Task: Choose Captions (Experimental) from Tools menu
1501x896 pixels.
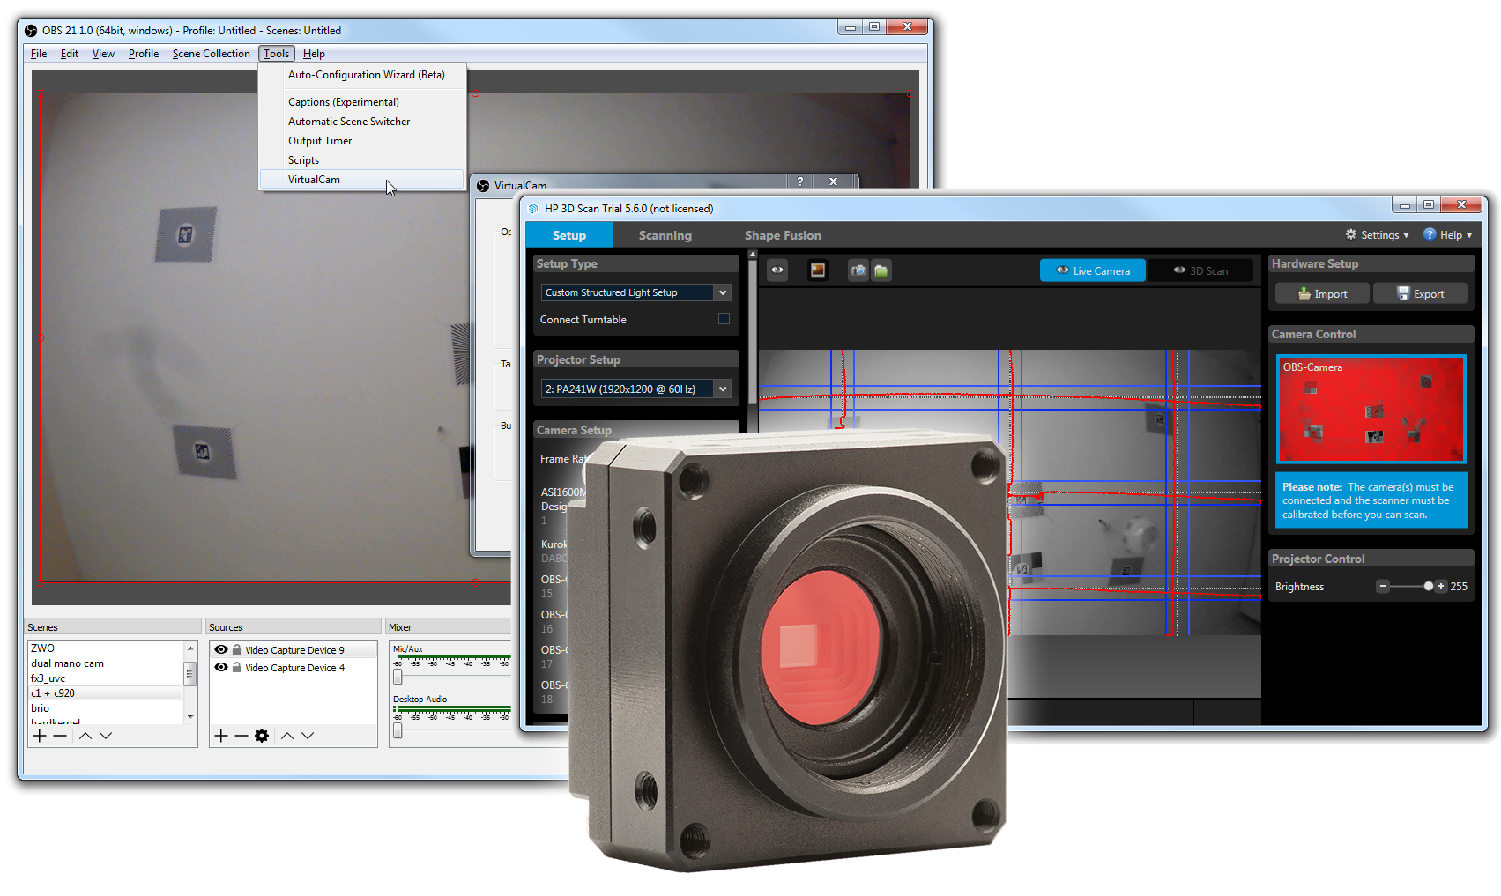Action: [x=361, y=102]
